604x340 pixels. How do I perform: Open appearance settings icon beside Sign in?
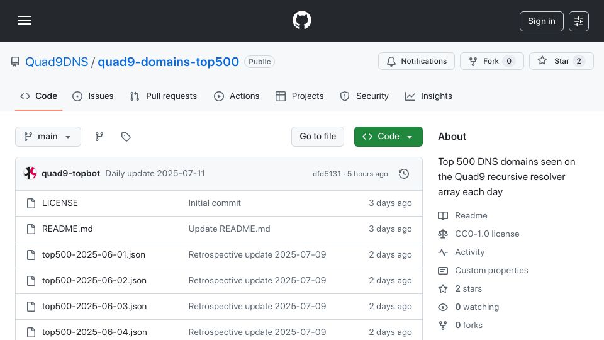point(579,21)
